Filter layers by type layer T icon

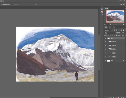(x=119, y=30)
